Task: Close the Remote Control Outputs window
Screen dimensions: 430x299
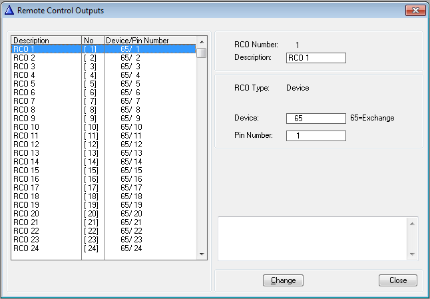Action: [x=415, y=11]
